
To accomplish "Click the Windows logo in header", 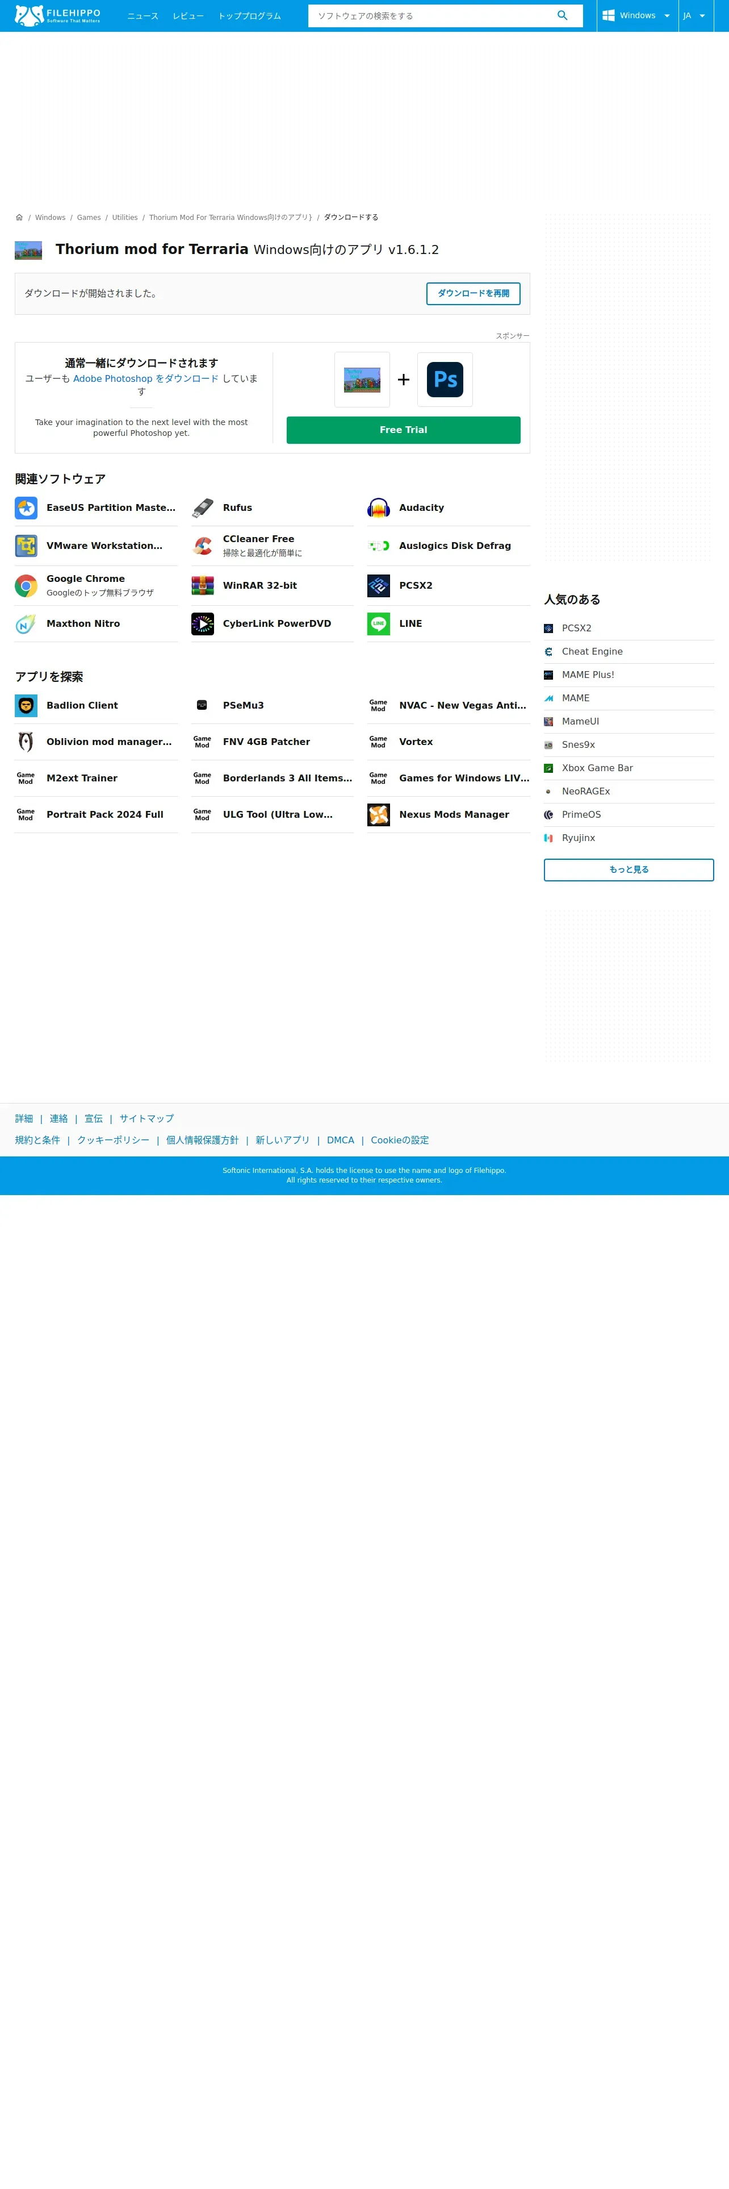I will coord(609,15).
